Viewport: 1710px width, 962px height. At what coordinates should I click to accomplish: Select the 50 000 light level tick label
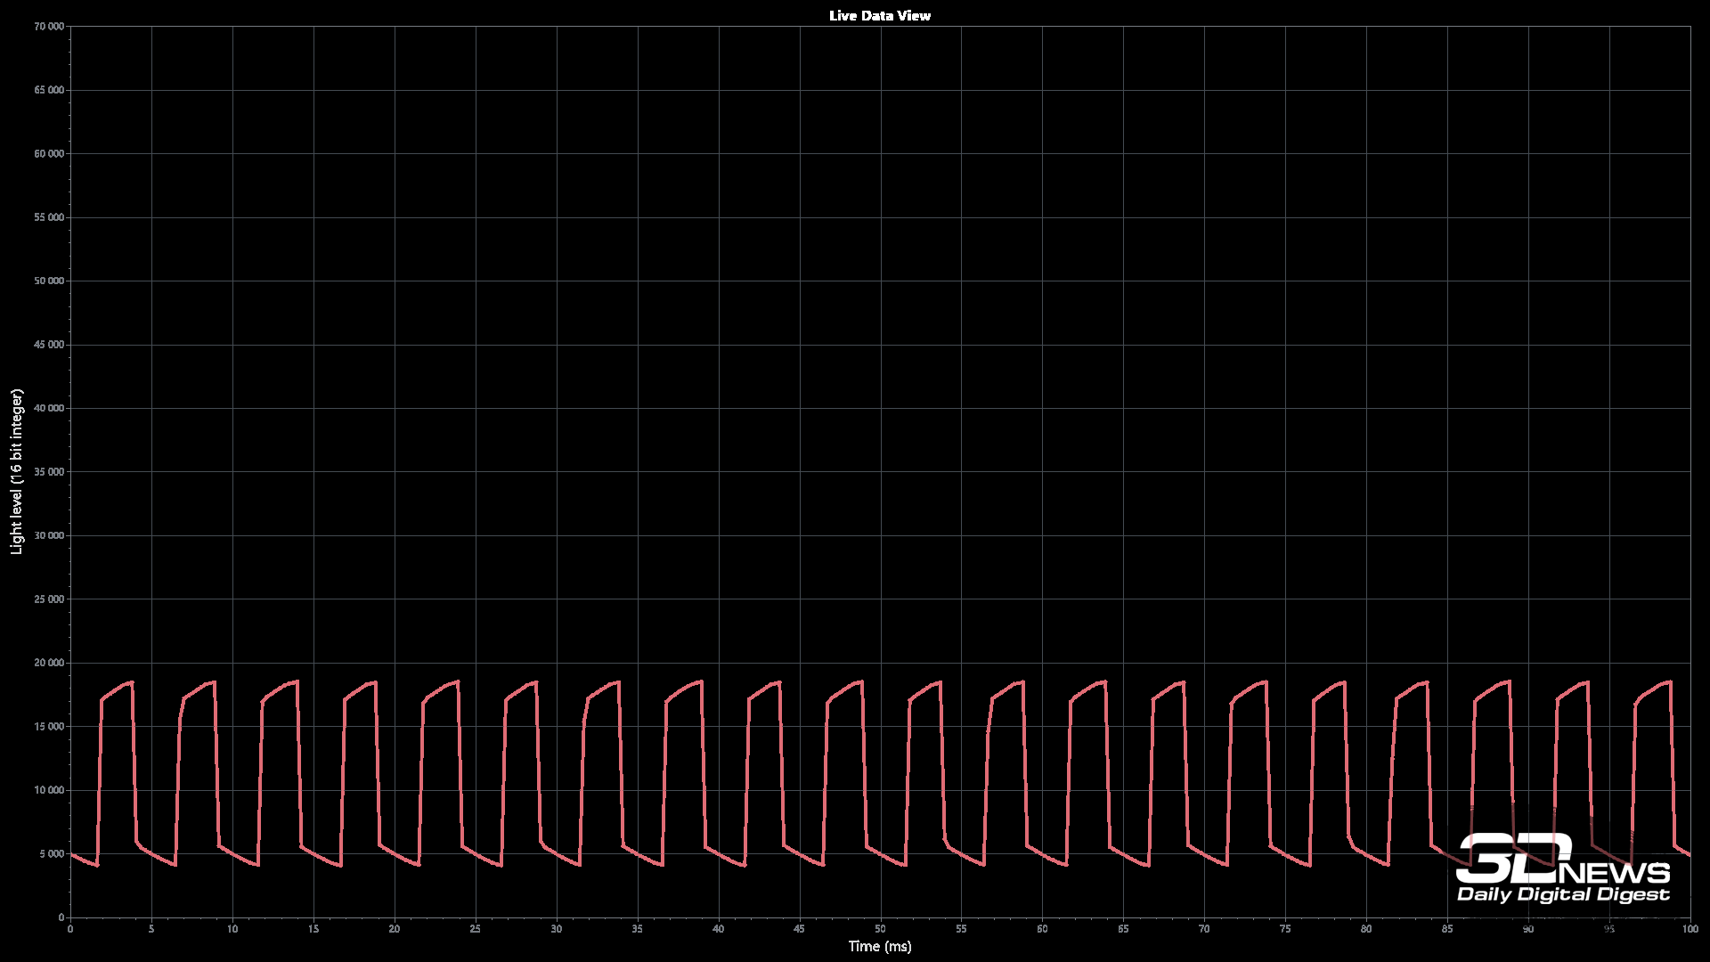click(49, 281)
